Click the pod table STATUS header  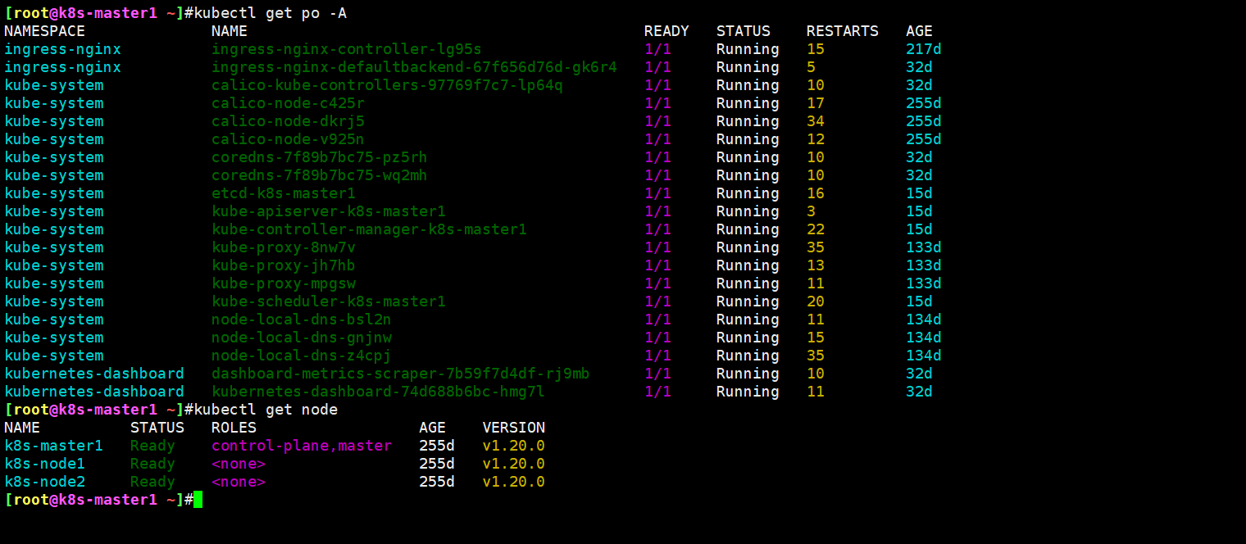click(x=743, y=31)
